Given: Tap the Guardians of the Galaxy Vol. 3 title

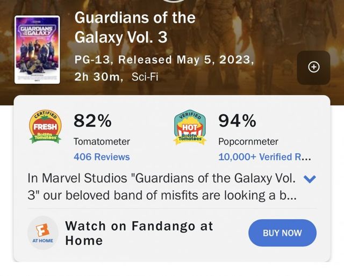Looking at the screenshot, I should 134,27.
